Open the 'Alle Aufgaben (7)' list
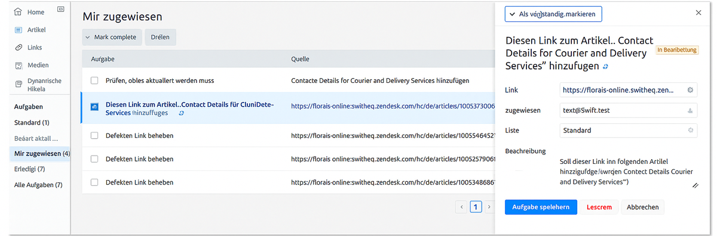This screenshot has width=717, height=236. click(x=38, y=185)
